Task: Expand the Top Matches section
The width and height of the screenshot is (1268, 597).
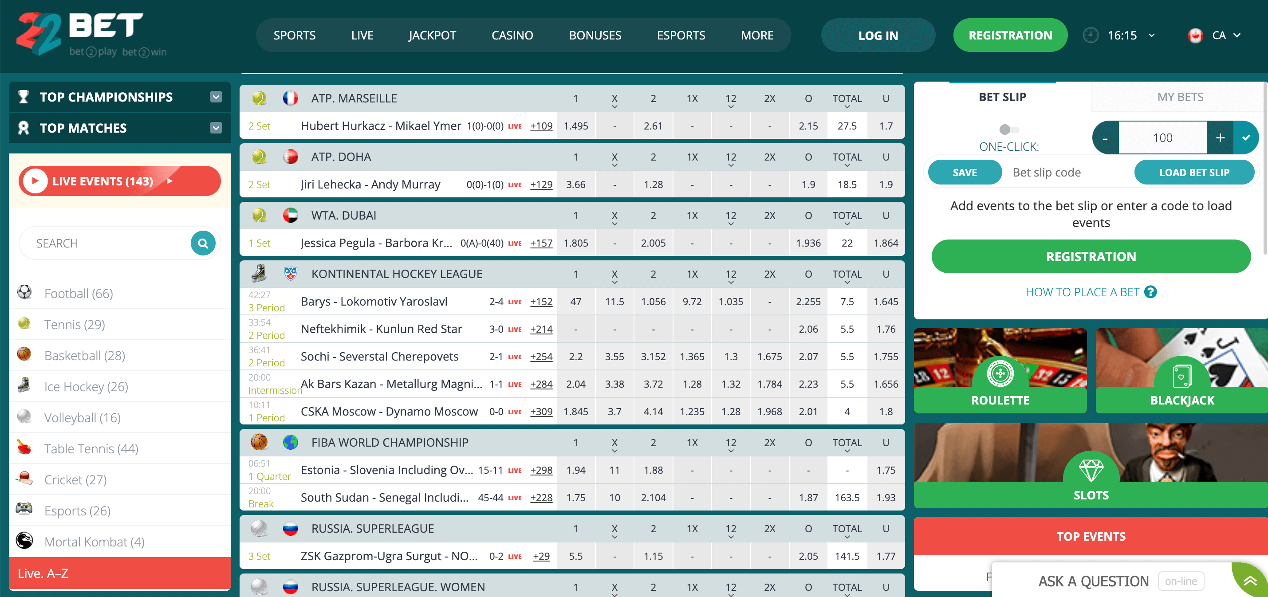Action: 216,127
